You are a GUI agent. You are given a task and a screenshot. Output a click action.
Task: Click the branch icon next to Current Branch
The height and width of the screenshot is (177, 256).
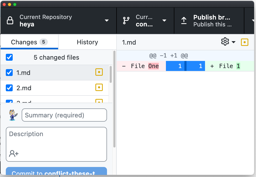coord(126,20)
